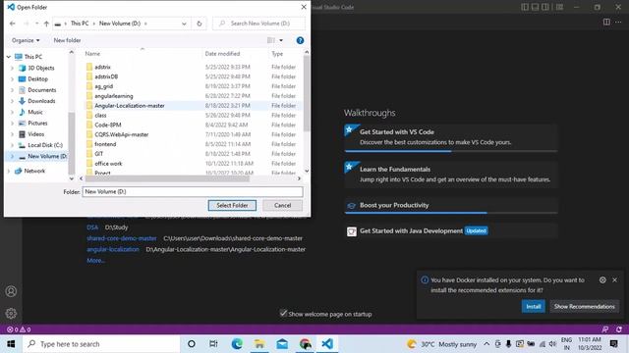Expand Network node in navigation tree
The height and width of the screenshot is (353, 629).
click(x=9, y=171)
